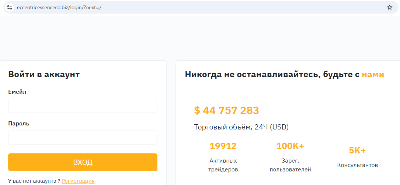Select the eccentricessenceco.biz URL in address bar
Image resolution: width=400 pixels, height=185 pixels.
pos(59,8)
